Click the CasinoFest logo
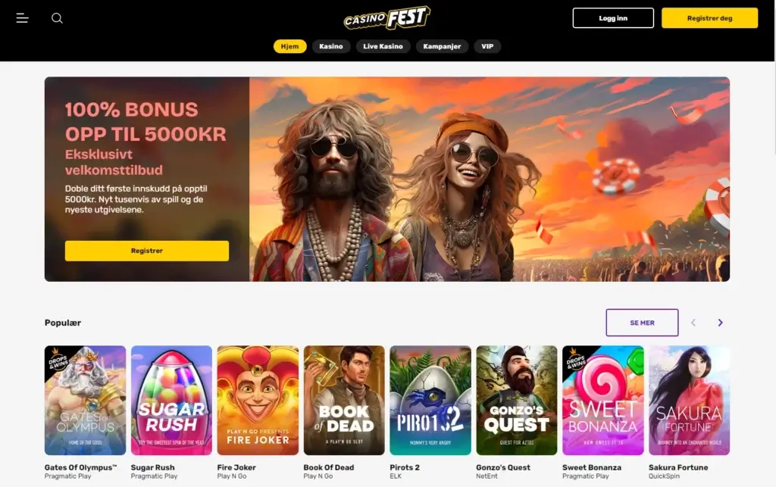This screenshot has height=487, width=776. pyautogui.click(x=387, y=18)
